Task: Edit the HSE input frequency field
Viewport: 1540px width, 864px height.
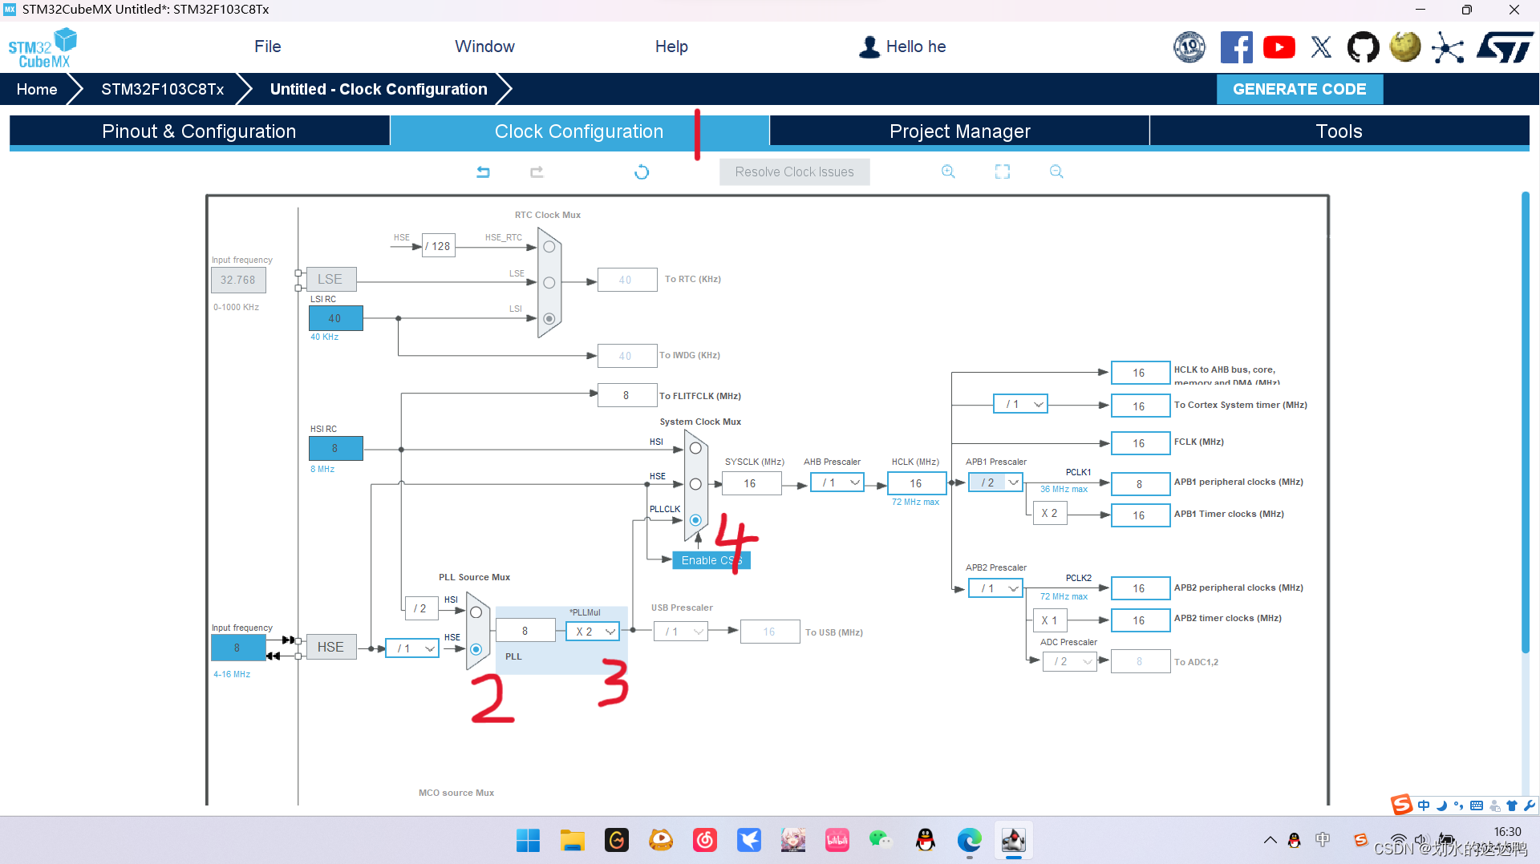Action: [237, 648]
